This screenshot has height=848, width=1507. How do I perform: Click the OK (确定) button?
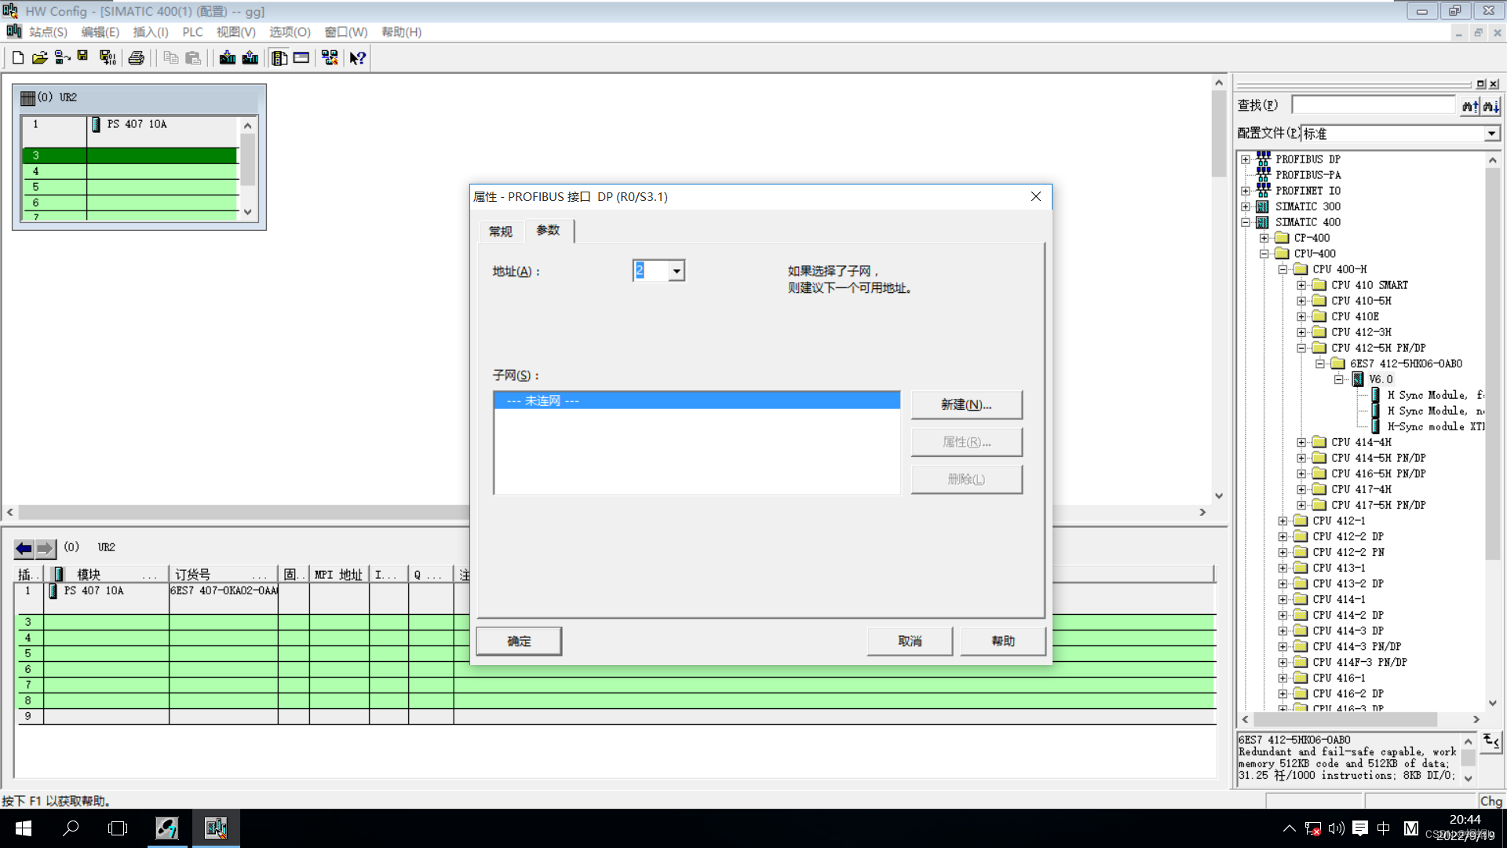pyautogui.click(x=519, y=641)
